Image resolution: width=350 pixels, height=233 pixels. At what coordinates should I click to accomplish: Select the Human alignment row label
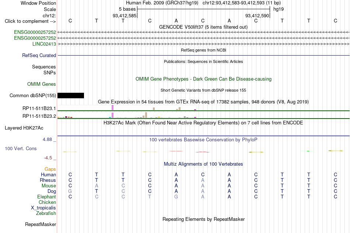[x=48, y=174]
